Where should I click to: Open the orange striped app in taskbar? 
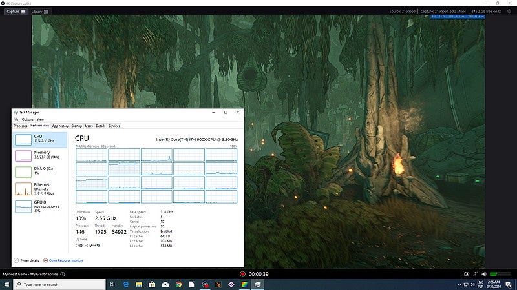point(218,284)
